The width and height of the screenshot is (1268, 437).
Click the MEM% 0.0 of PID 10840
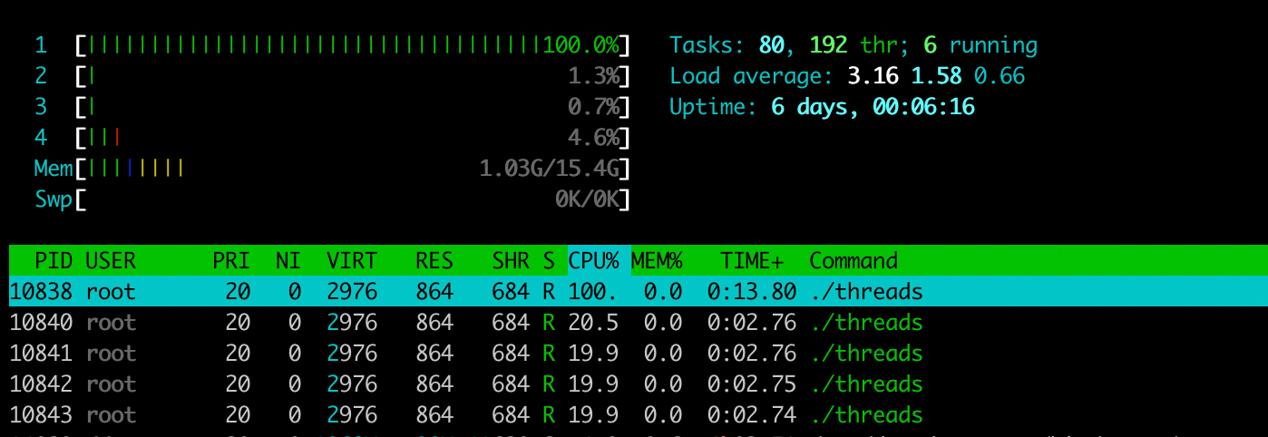pos(663,323)
